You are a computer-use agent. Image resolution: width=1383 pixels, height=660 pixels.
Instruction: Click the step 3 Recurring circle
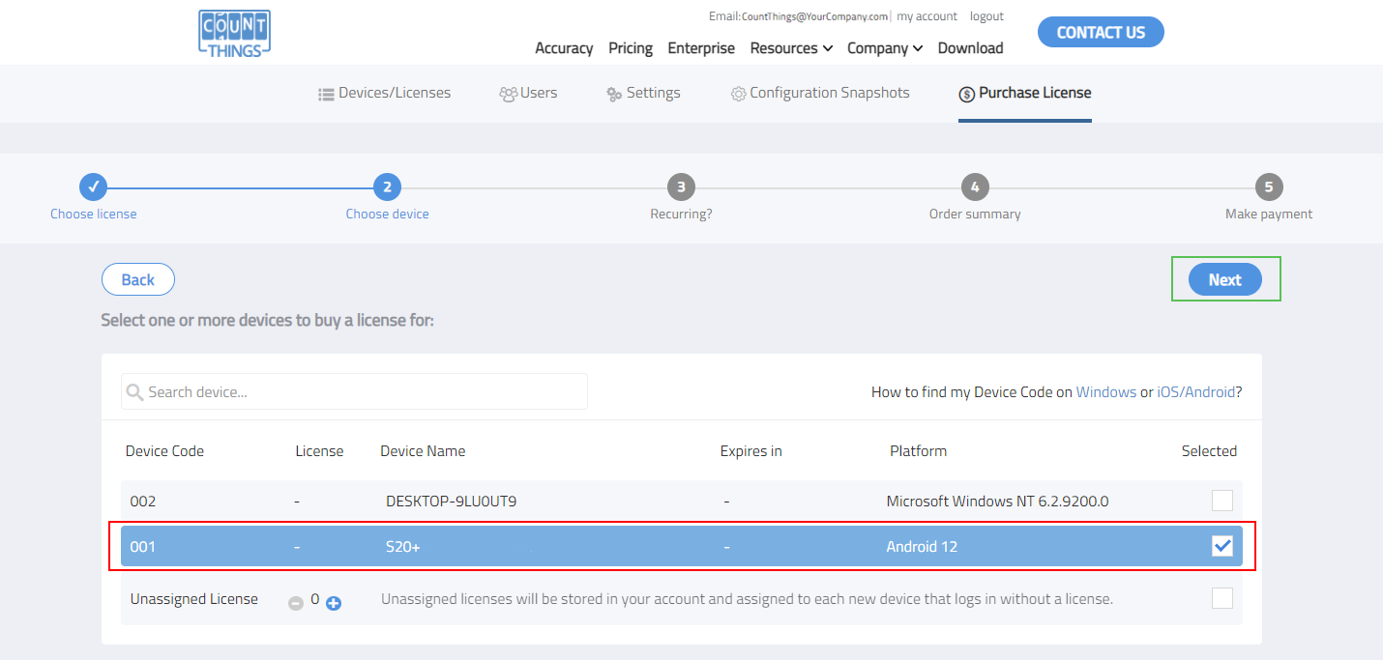coord(681,187)
